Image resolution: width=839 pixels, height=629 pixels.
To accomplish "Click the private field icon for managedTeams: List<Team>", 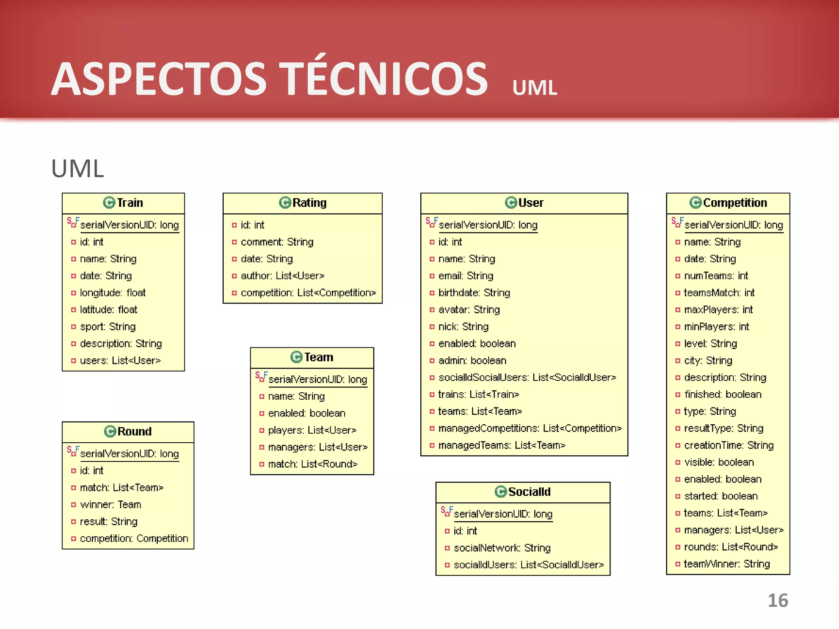I will (x=432, y=445).
